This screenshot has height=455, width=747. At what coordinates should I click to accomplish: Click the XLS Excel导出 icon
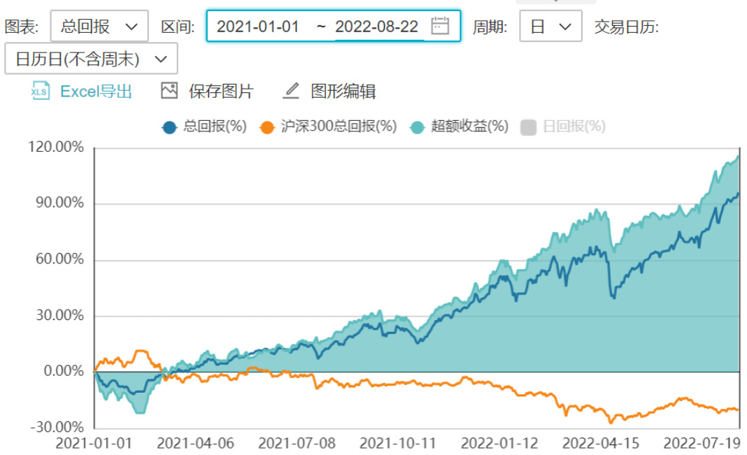[x=41, y=91]
